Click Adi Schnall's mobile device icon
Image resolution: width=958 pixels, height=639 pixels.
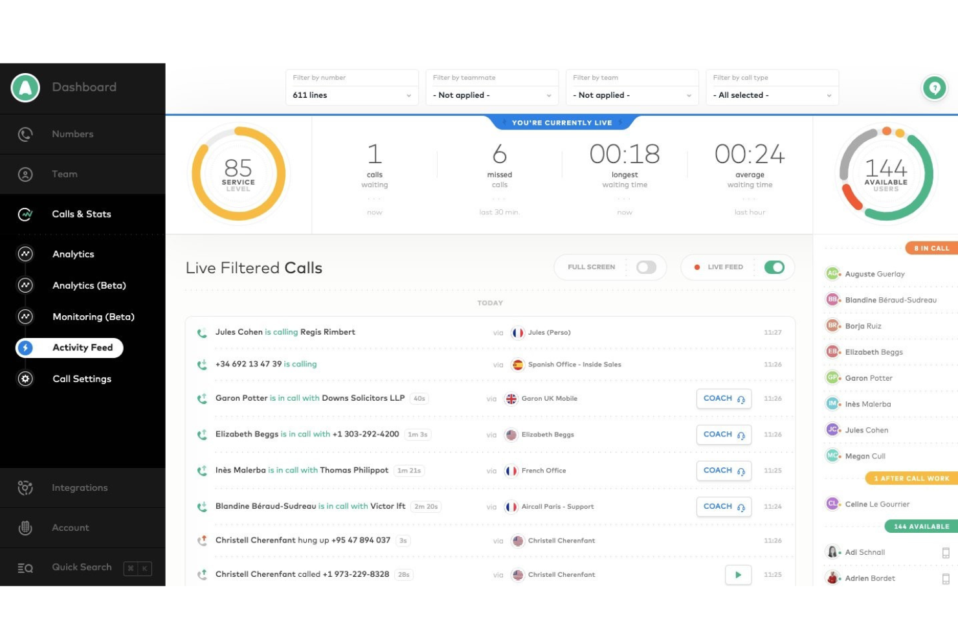(944, 552)
